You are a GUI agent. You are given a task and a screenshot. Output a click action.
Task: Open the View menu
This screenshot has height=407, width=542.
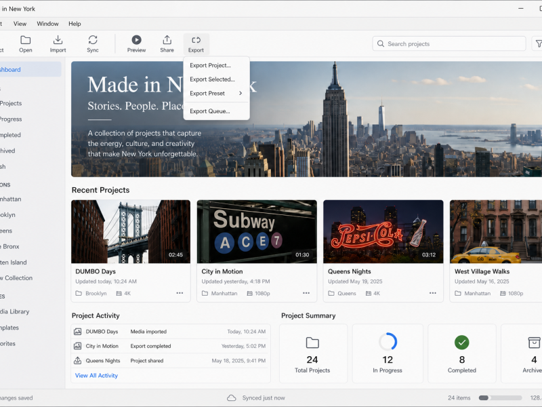[20, 24]
